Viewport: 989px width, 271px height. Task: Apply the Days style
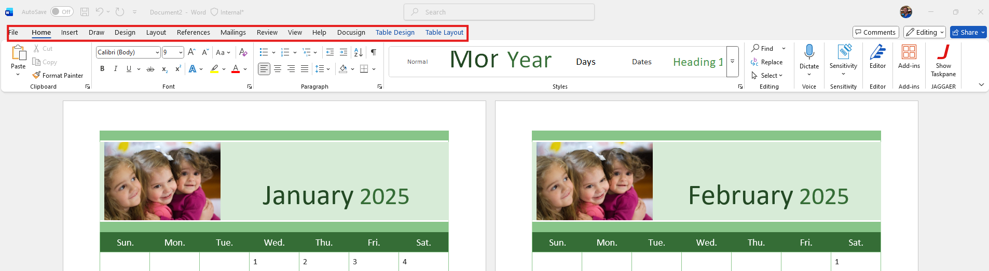586,62
